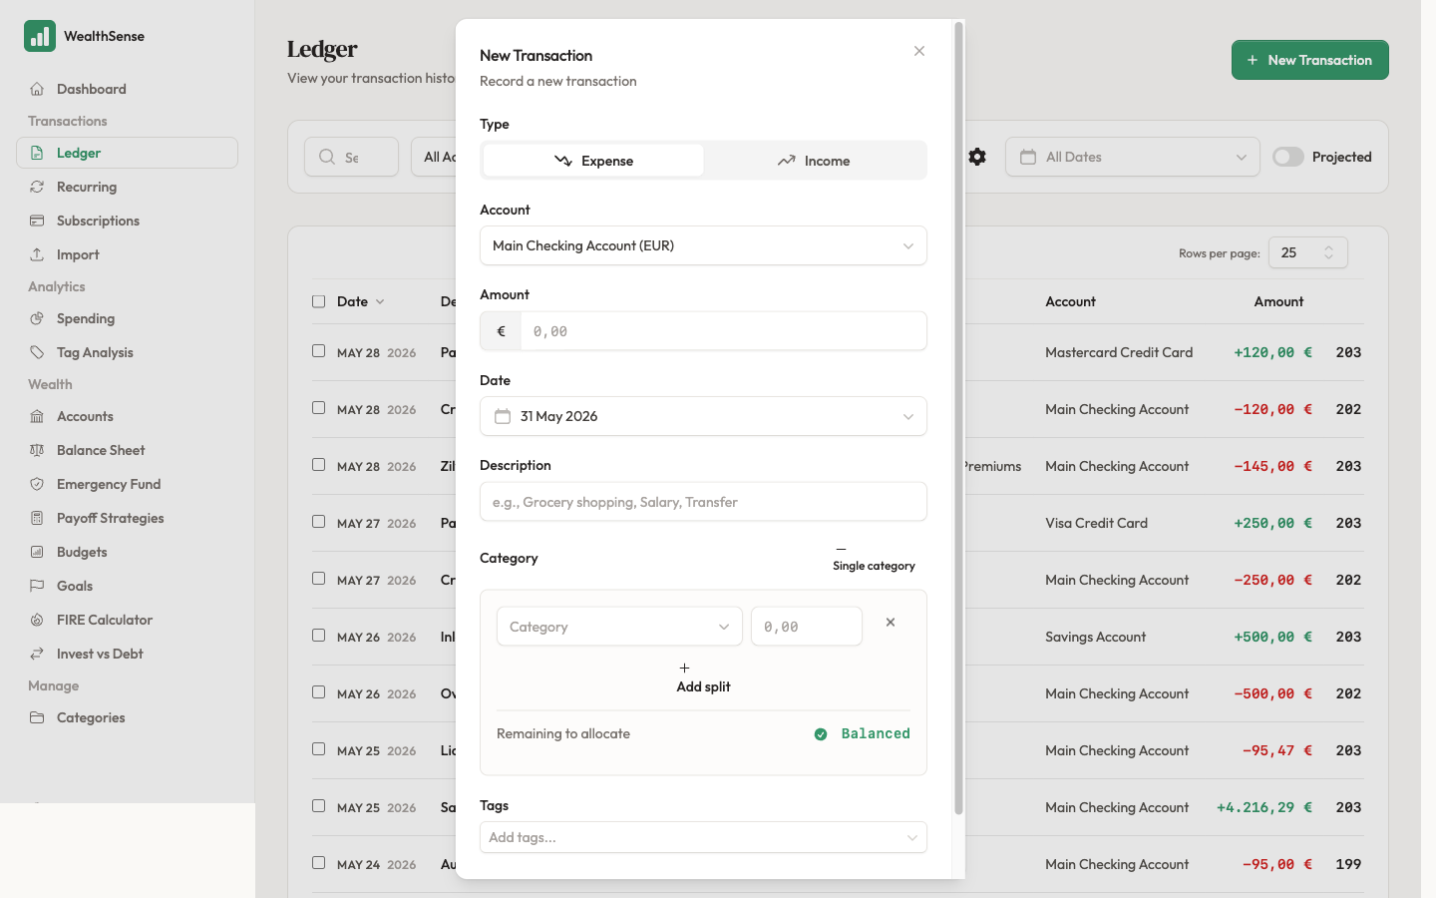Viewport: 1436px width, 898px height.
Task: Click the Budgets icon in sidebar
Action: [x=37, y=552]
